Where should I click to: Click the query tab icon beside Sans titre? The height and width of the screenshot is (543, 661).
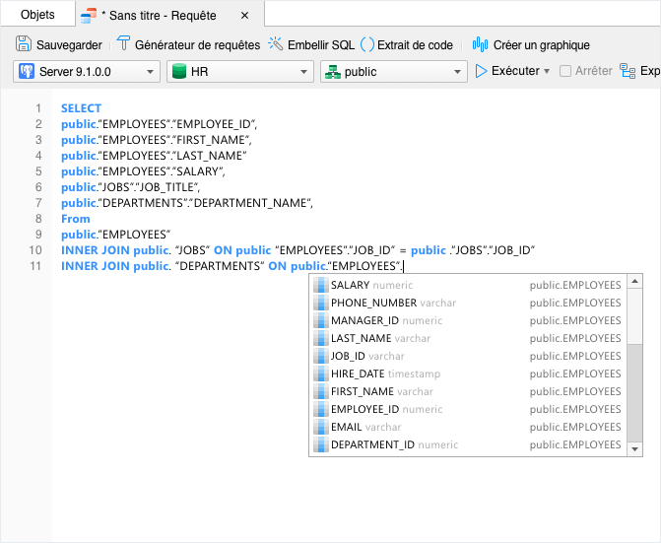click(x=89, y=16)
